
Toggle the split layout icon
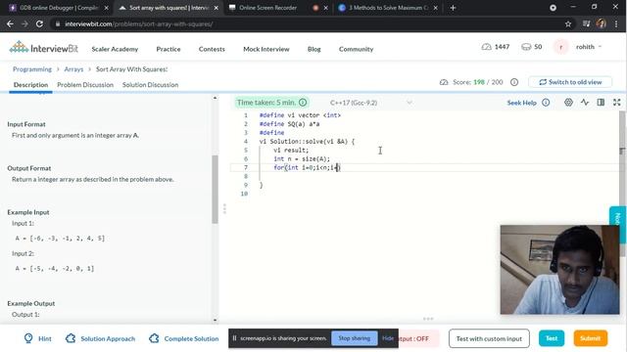601,102
